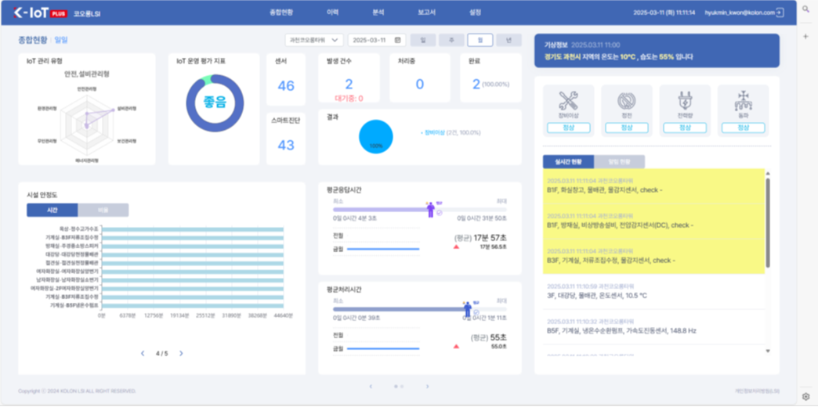Open the calendar icon in date field

tap(398, 40)
